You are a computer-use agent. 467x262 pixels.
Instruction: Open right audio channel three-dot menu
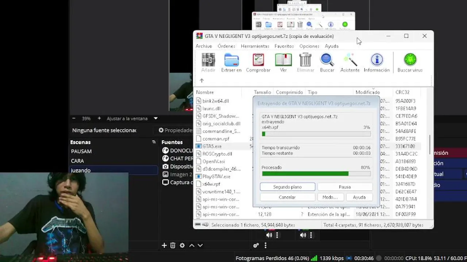(311, 235)
